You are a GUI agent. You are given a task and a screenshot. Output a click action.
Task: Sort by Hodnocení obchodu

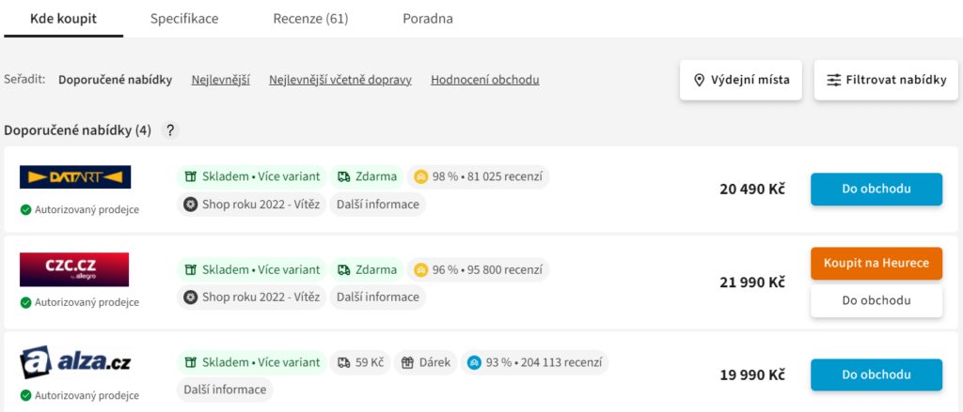click(x=485, y=80)
